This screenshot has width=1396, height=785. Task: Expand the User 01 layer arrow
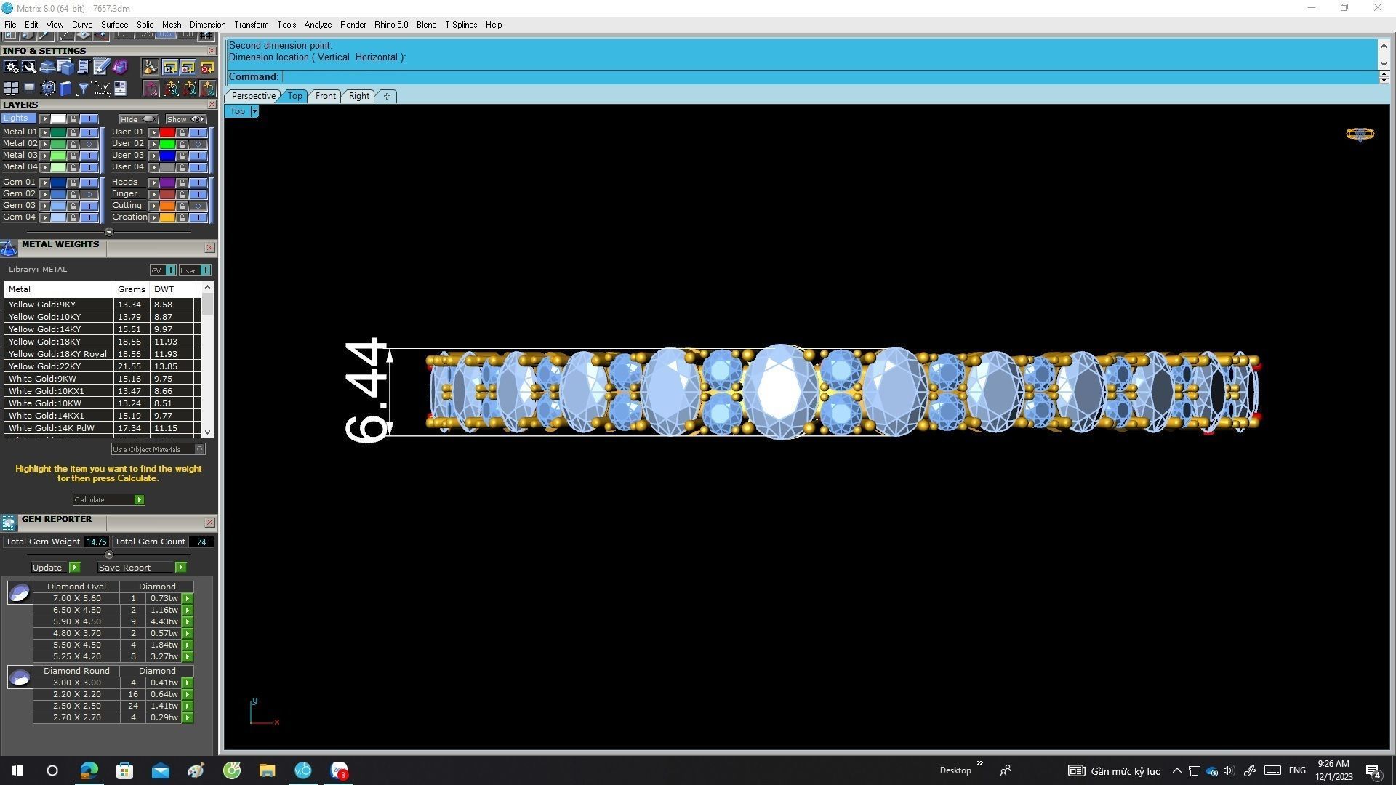pos(153,132)
